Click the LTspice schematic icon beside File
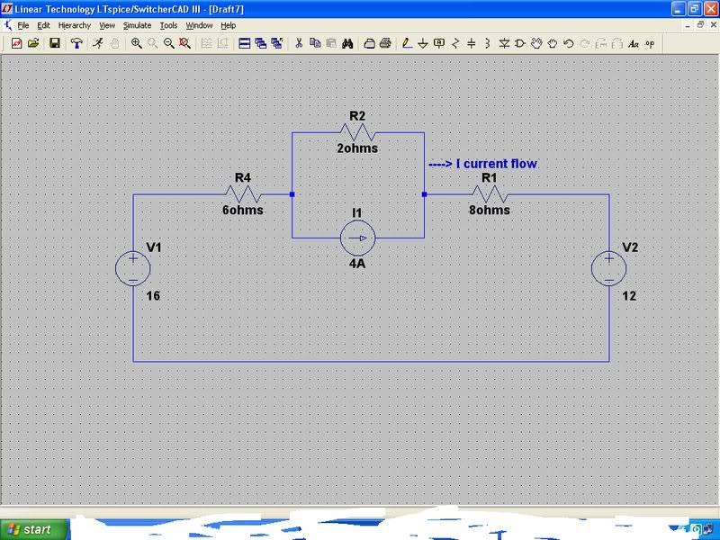The width and height of the screenshot is (720, 540). 7,25
